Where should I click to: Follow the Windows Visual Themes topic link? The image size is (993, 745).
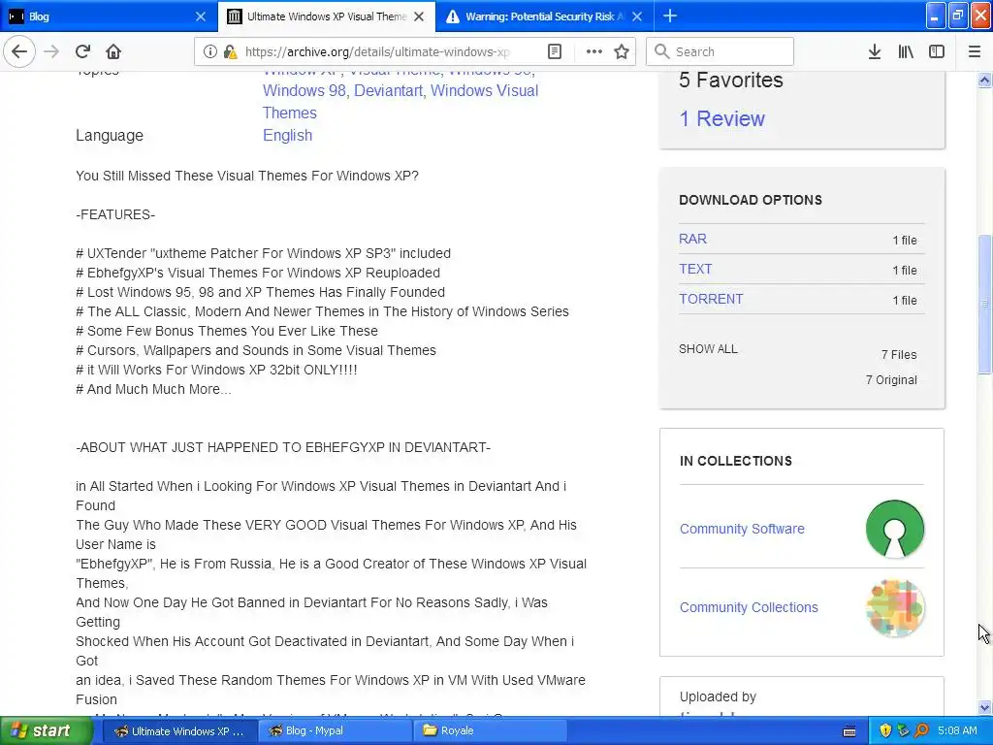(400, 101)
